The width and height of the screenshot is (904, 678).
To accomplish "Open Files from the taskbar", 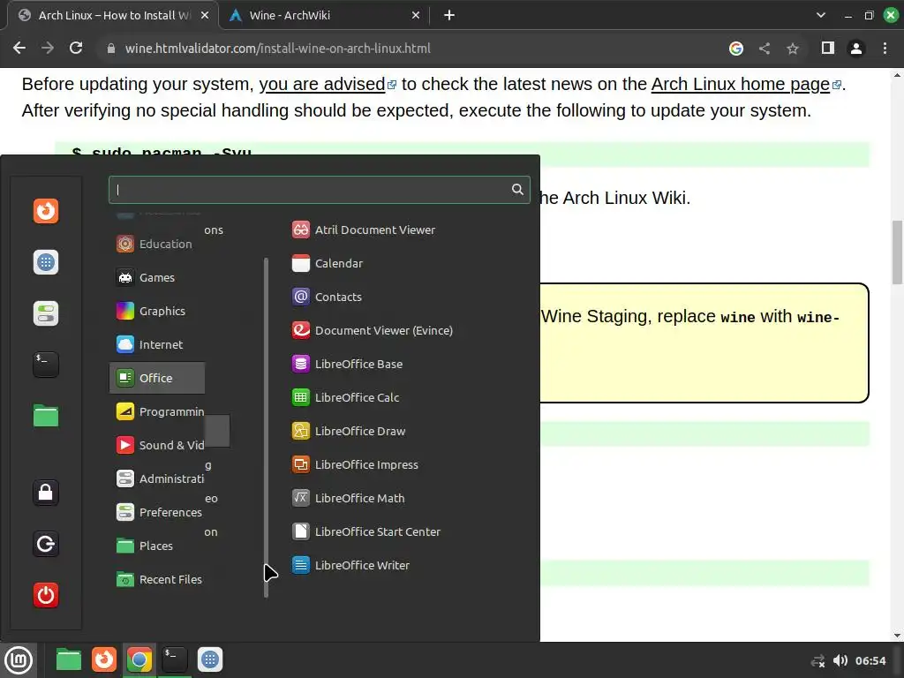I will point(69,659).
